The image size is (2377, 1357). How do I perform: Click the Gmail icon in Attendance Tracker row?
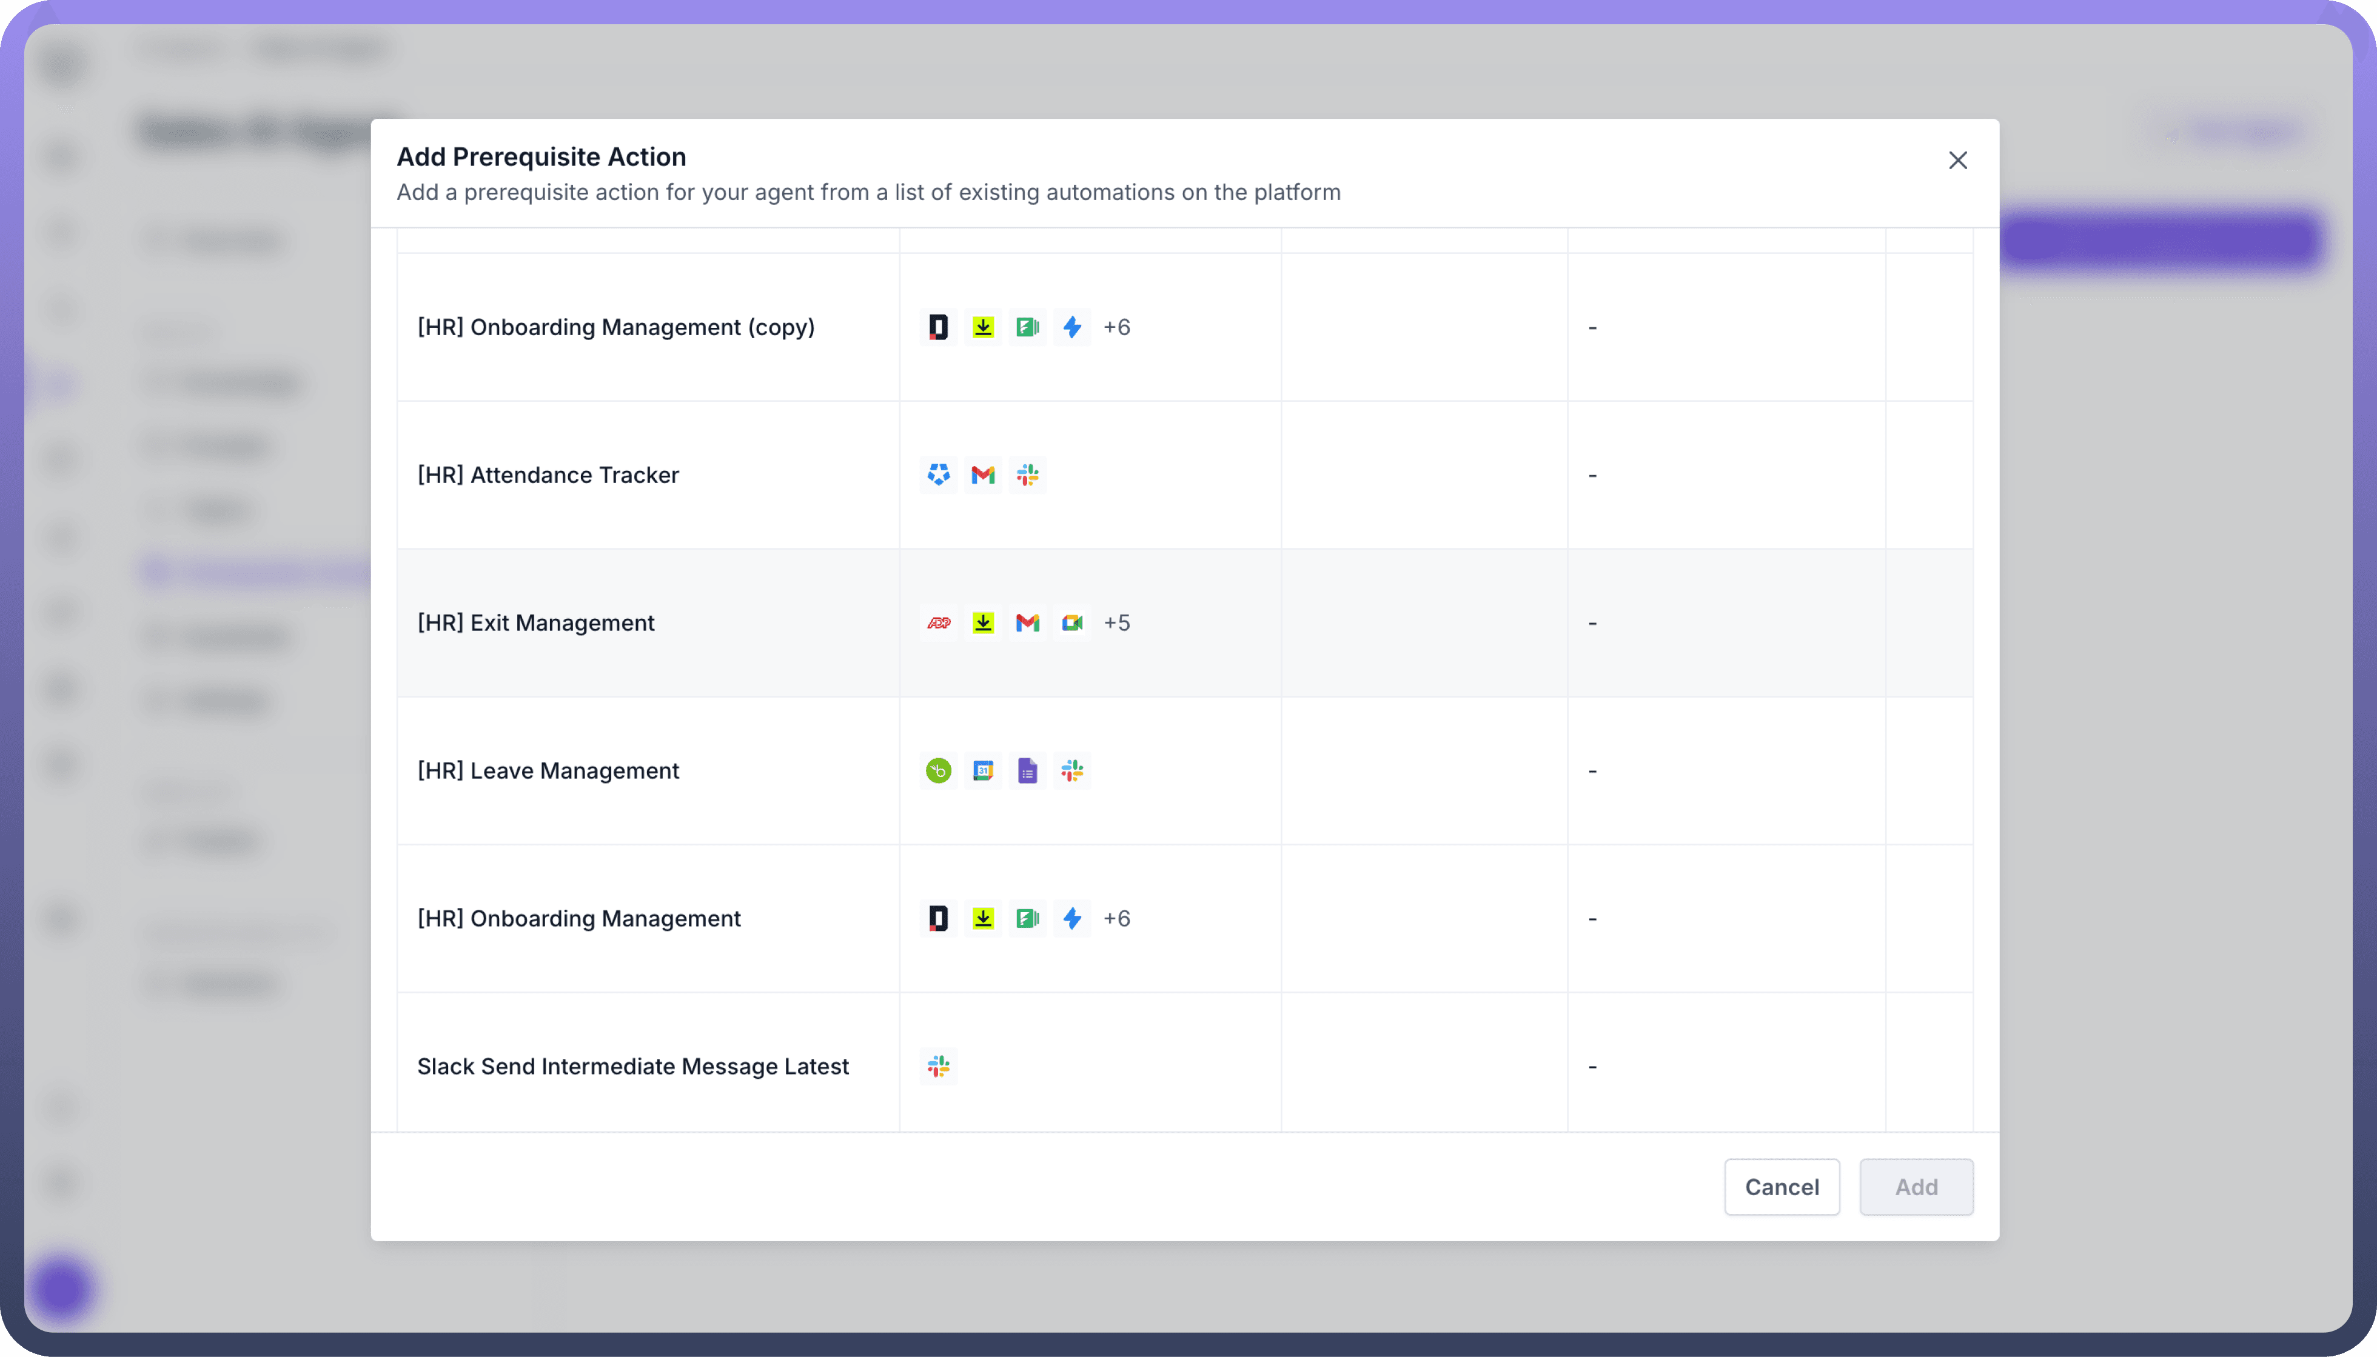pos(982,475)
